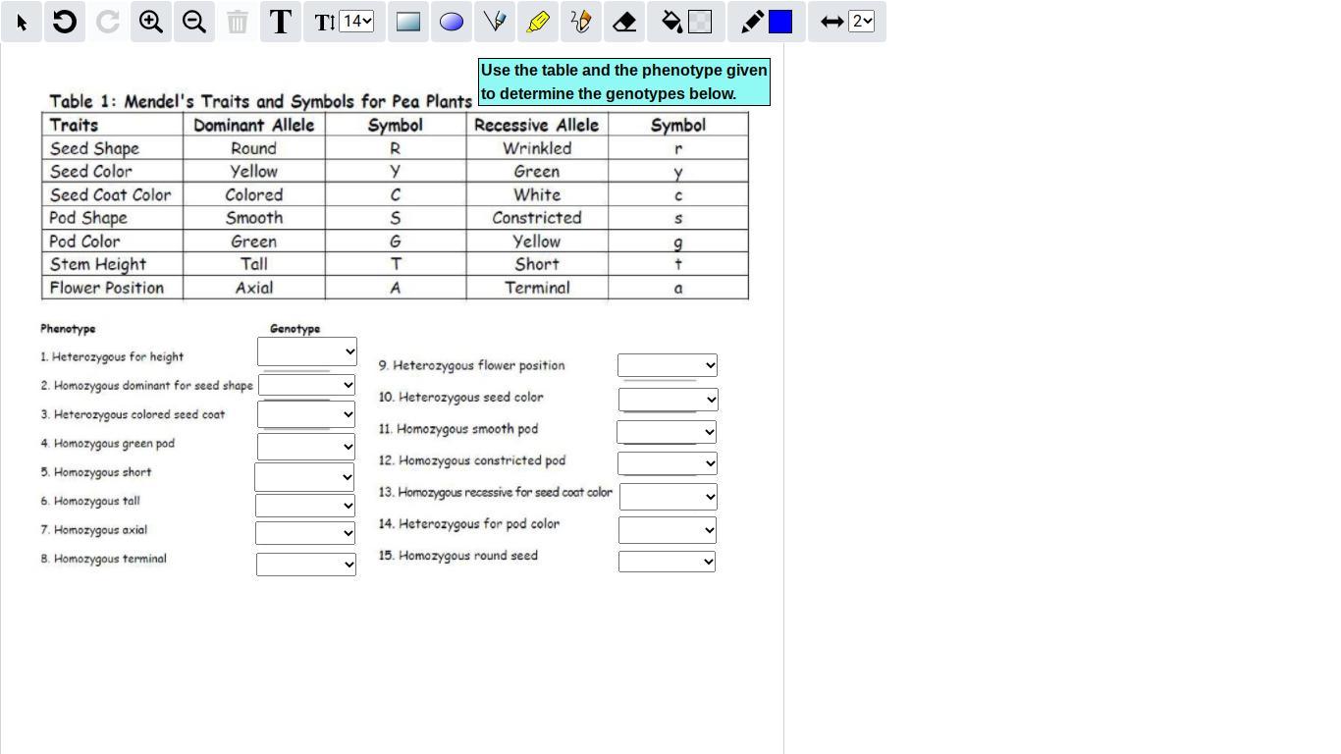The image size is (1341, 754).
Task: Select the polyline pen tool
Action: click(x=495, y=22)
